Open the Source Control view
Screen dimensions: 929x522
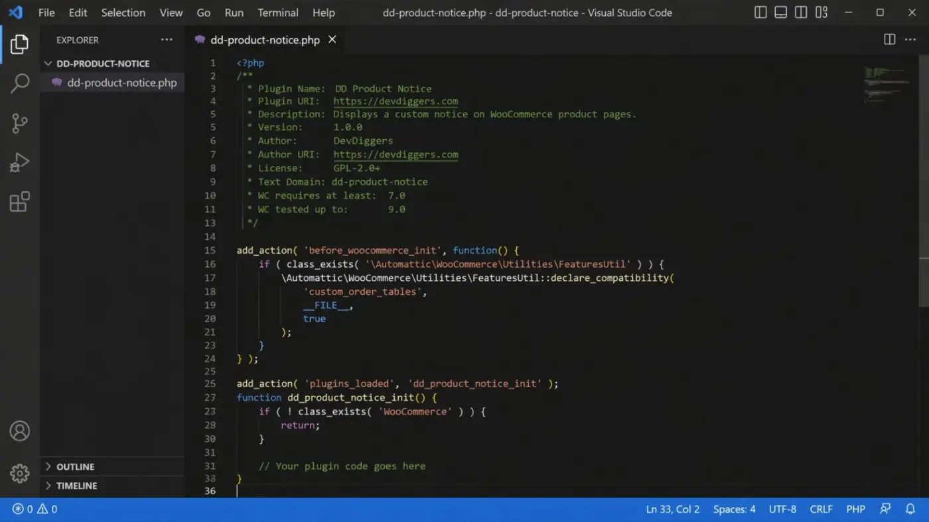pyautogui.click(x=19, y=123)
